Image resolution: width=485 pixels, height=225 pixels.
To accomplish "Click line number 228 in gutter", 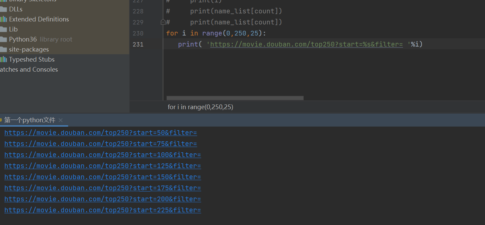I will coord(138,11).
